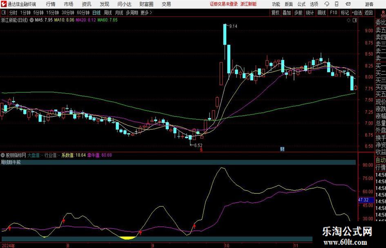The width and height of the screenshot is (386, 248).
Task: Click the 标记 mark button
Action: click(x=345, y=13)
